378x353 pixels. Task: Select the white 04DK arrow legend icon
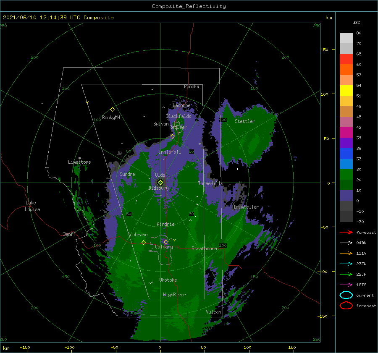coord(346,243)
